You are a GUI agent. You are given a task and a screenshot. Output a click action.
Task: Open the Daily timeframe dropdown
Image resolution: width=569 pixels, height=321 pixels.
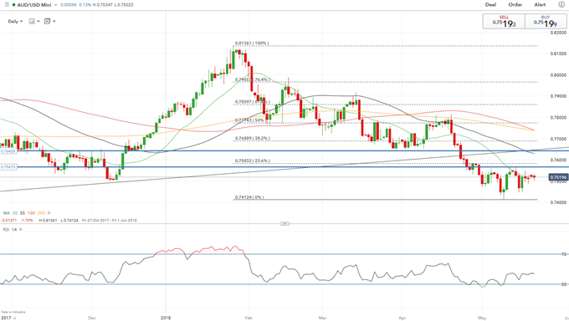(x=15, y=22)
